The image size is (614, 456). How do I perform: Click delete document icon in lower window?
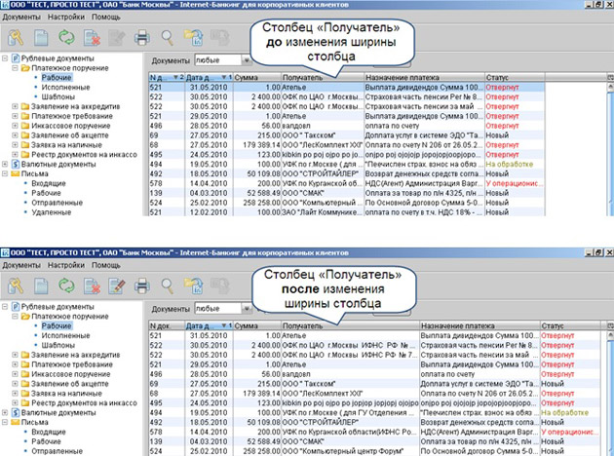point(92,286)
